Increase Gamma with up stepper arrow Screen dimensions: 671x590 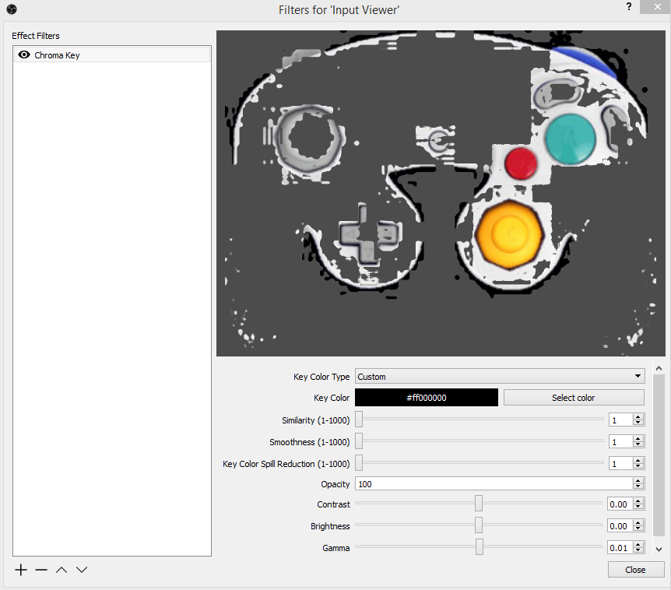(638, 545)
